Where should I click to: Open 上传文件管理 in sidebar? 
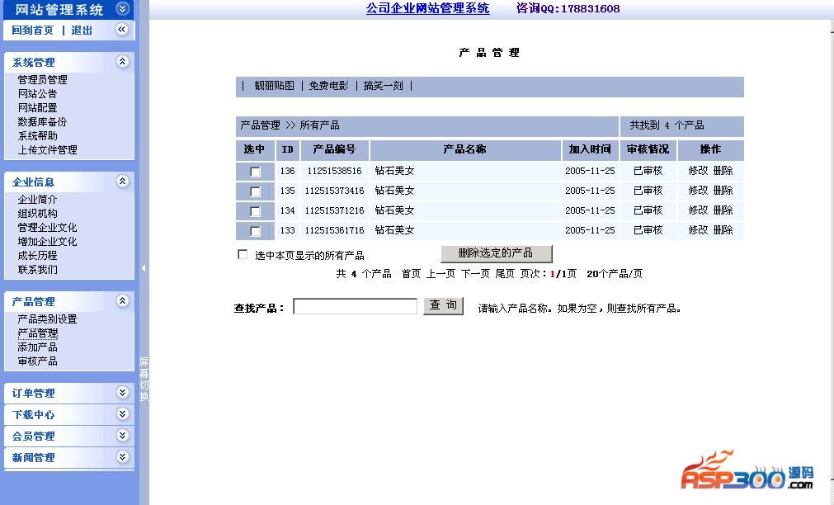click(x=47, y=150)
